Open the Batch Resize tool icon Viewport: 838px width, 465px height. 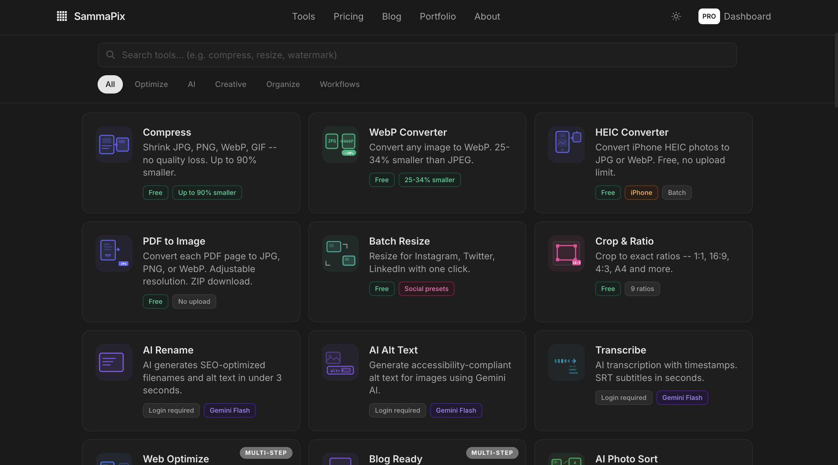(340, 253)
